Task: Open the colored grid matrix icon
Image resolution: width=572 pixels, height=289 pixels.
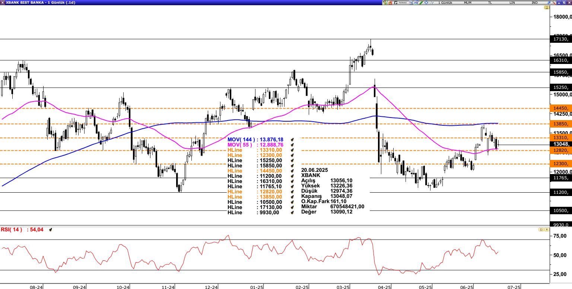Action: 411,2
